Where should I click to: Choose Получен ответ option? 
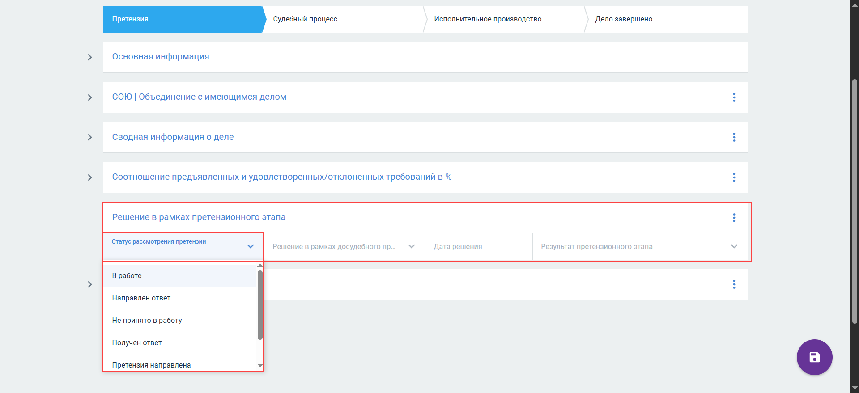pos(180,343)
